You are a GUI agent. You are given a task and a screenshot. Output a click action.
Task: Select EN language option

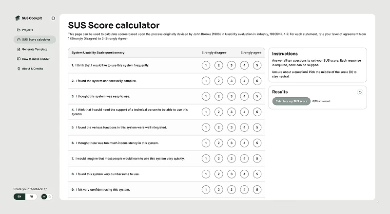pos(19,196)
